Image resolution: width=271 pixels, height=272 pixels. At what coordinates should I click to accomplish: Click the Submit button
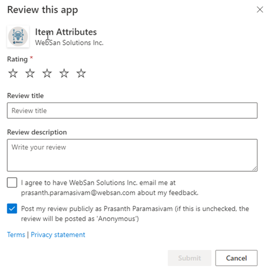[189, 258]
